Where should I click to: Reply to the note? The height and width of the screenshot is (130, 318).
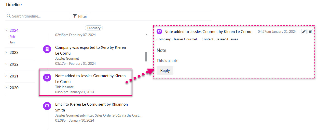tap(165, 71)
